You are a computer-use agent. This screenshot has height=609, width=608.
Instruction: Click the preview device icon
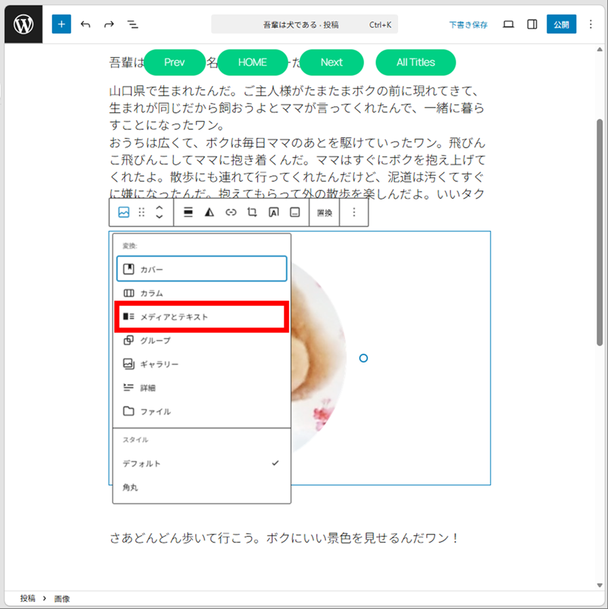[508, 24]
